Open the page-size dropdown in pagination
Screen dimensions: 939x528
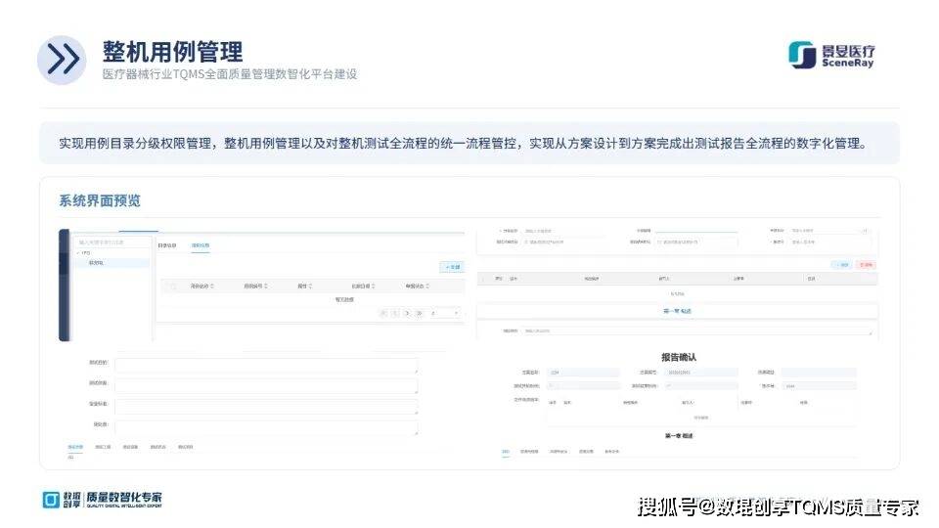445,313
